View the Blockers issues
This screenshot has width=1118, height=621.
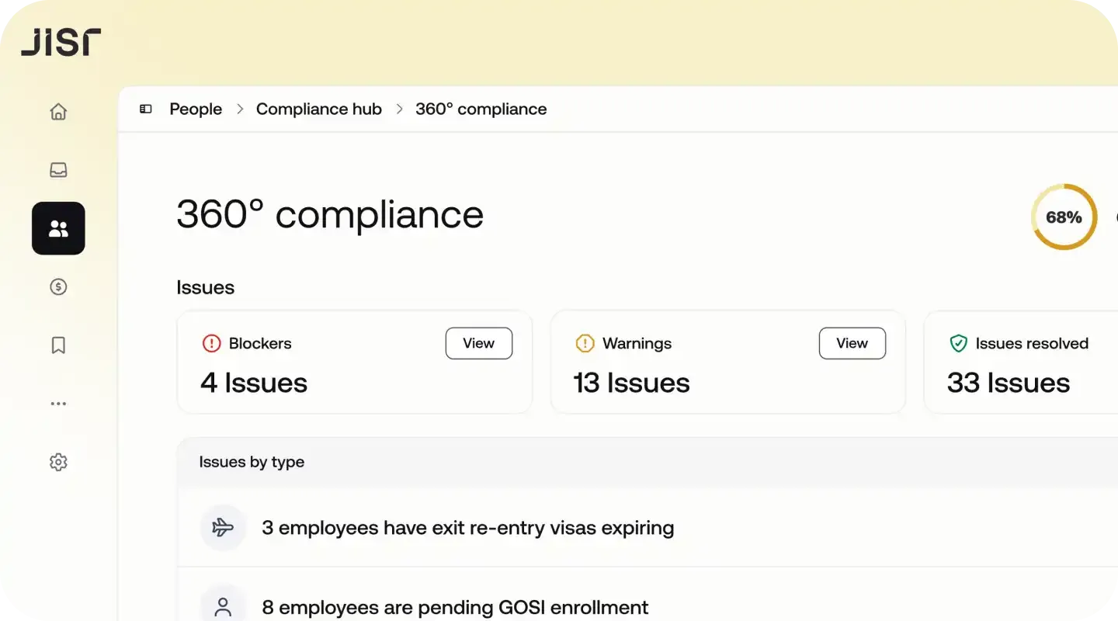coord(479,343)
